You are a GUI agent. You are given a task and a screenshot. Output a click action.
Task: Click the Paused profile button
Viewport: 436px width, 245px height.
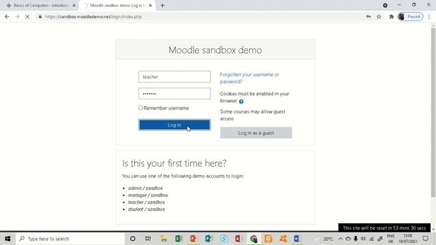pos(410,16)
